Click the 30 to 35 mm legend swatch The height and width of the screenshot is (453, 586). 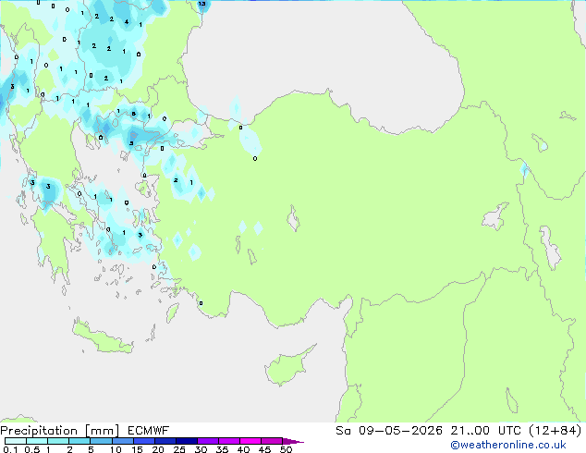[x=208, y=441]
